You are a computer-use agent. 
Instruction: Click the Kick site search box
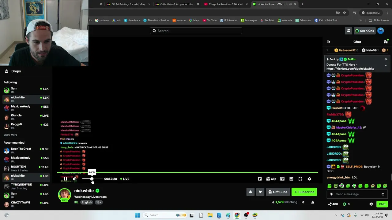[x=196, y=31]
